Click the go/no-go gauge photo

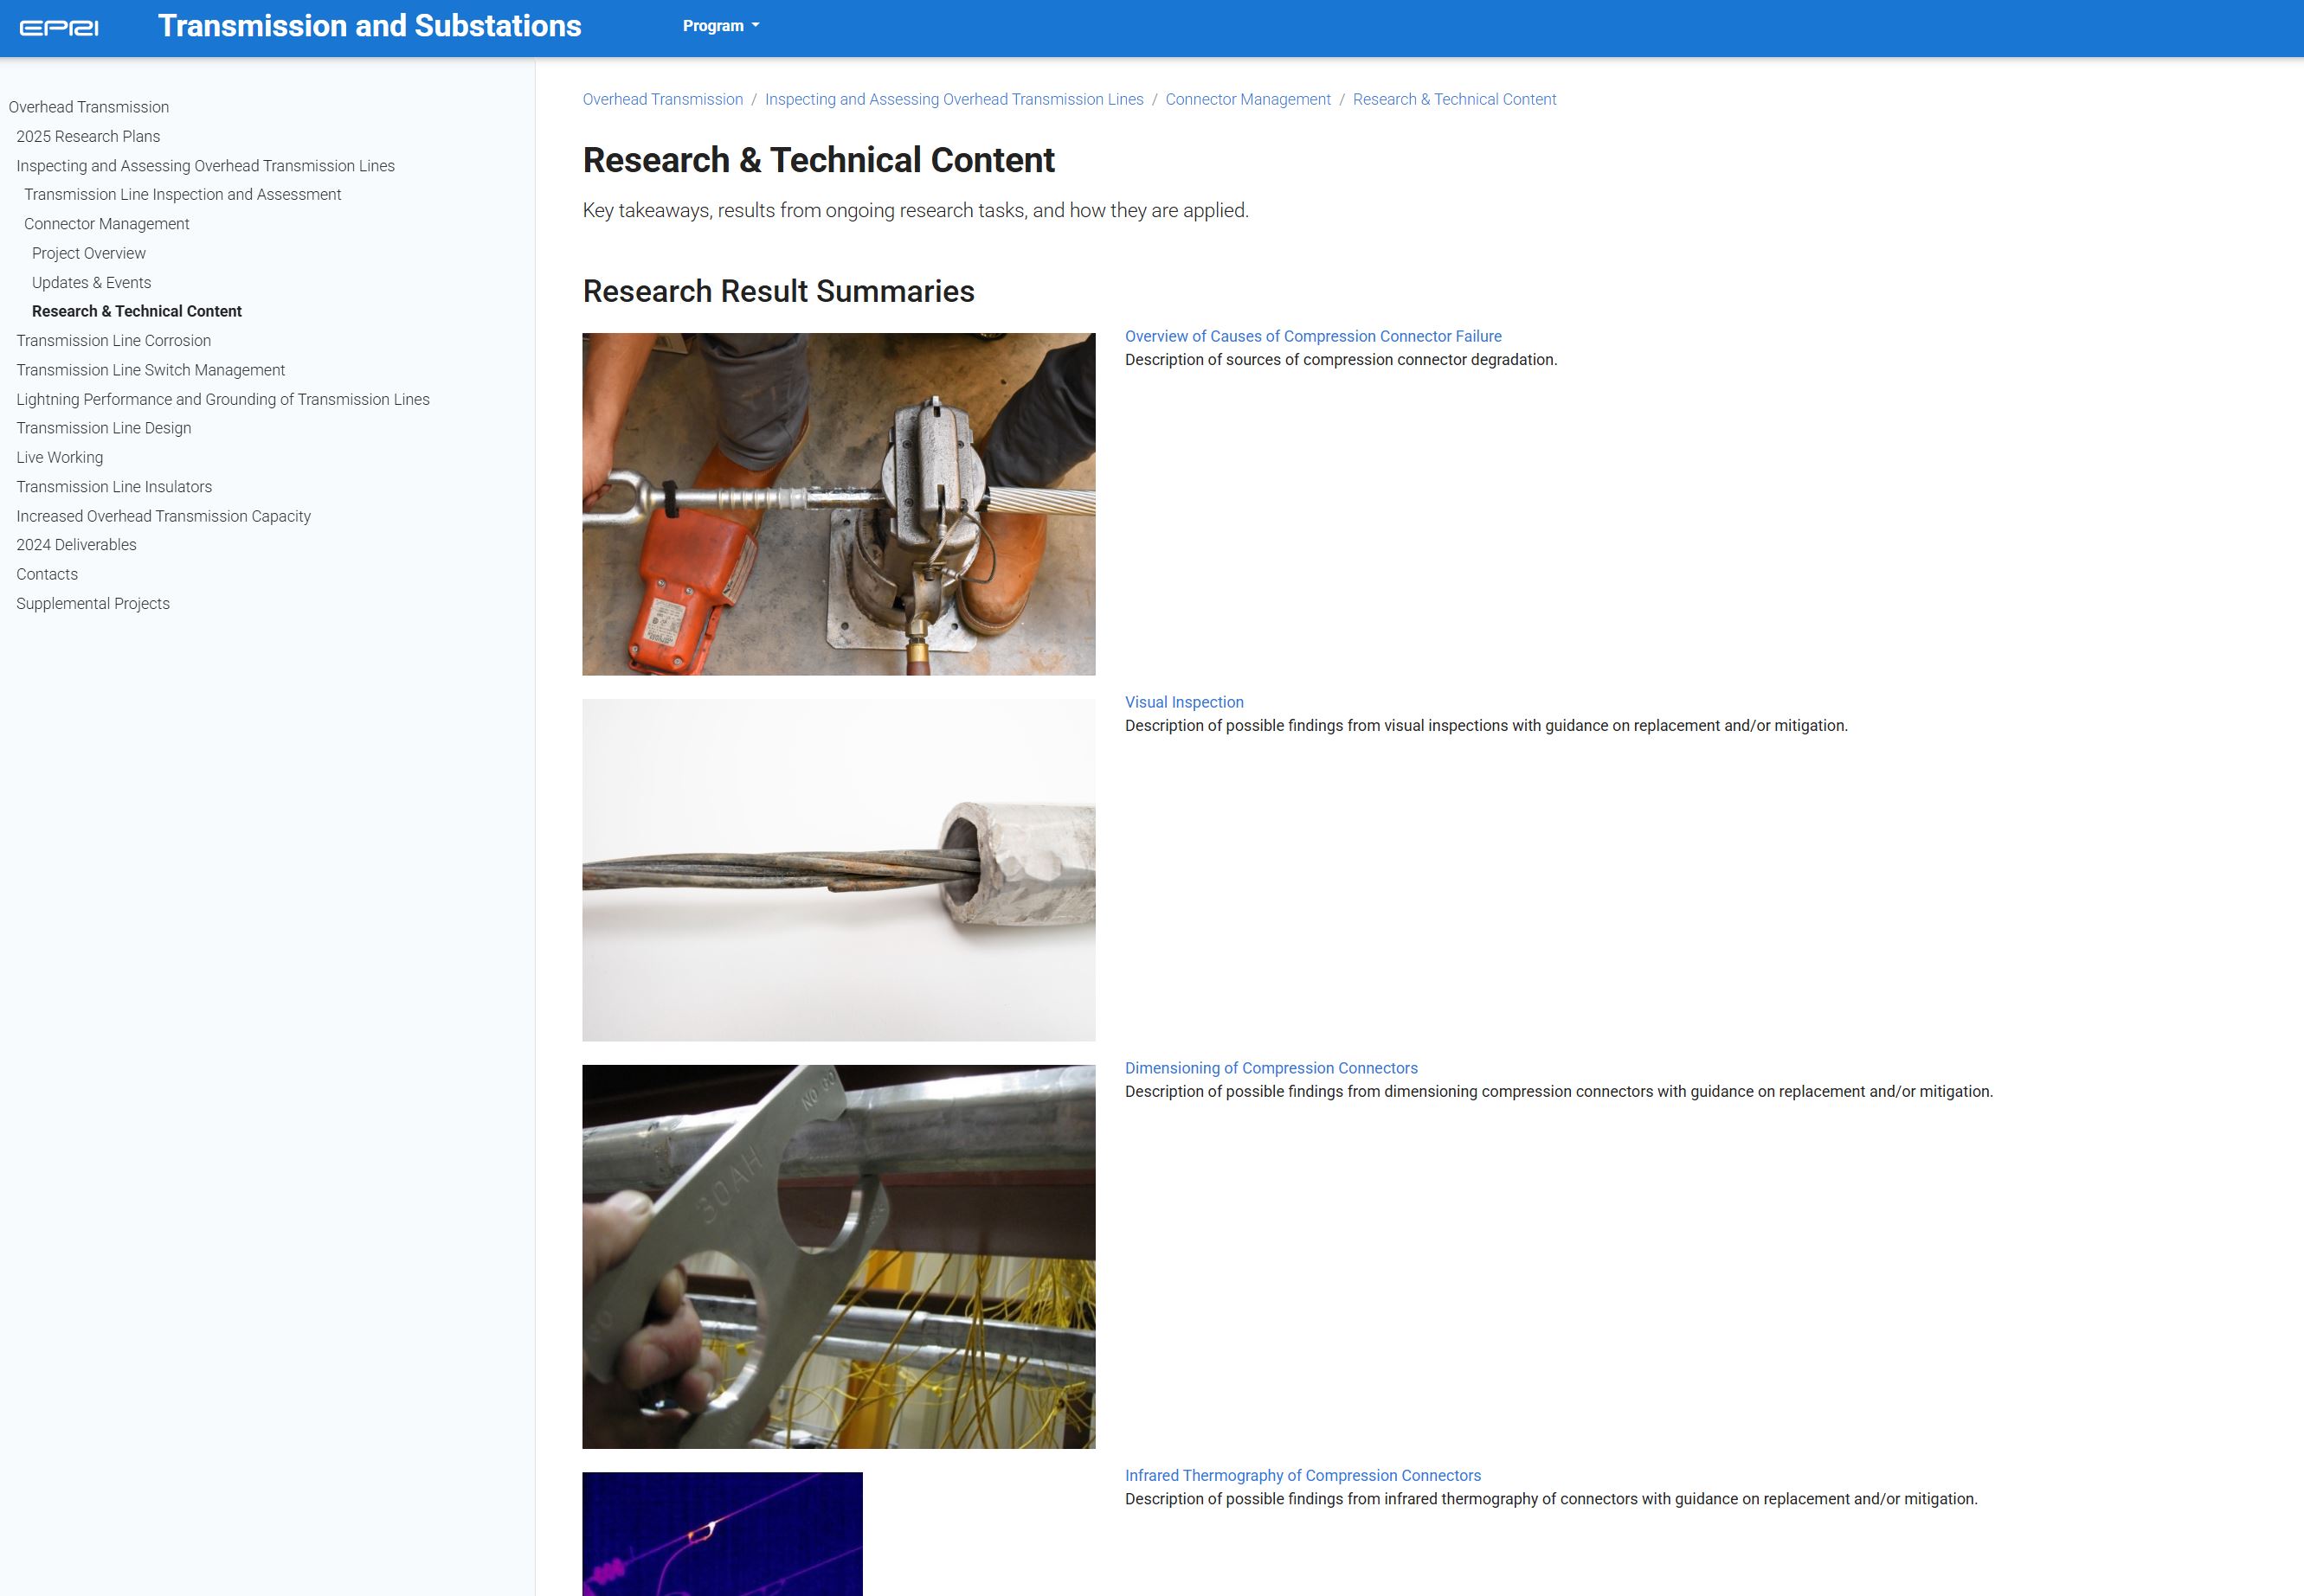tap(839, 1256)
